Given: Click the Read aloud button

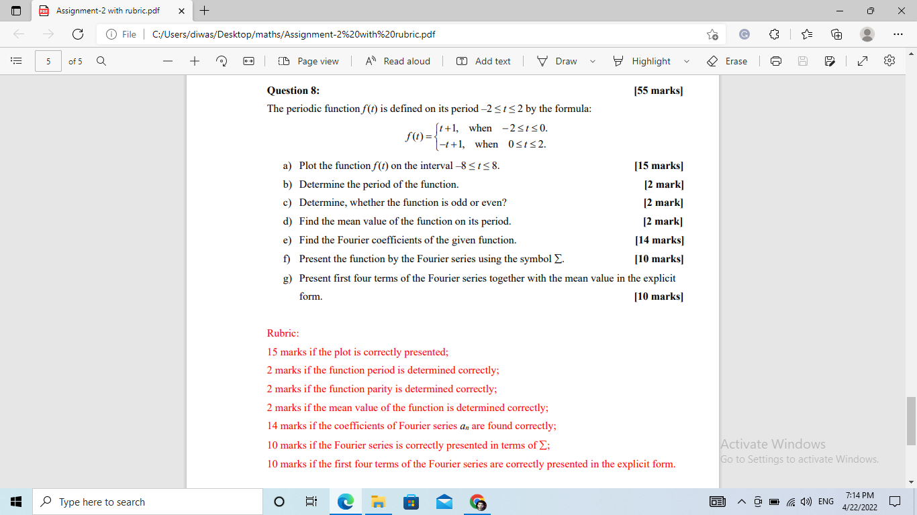Looking at the screenshot, I should (x=397, y=61).
